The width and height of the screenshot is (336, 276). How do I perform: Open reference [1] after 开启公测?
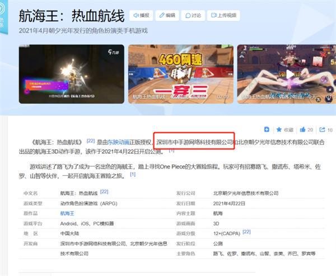pyautogui.click(x=171, y=151)
